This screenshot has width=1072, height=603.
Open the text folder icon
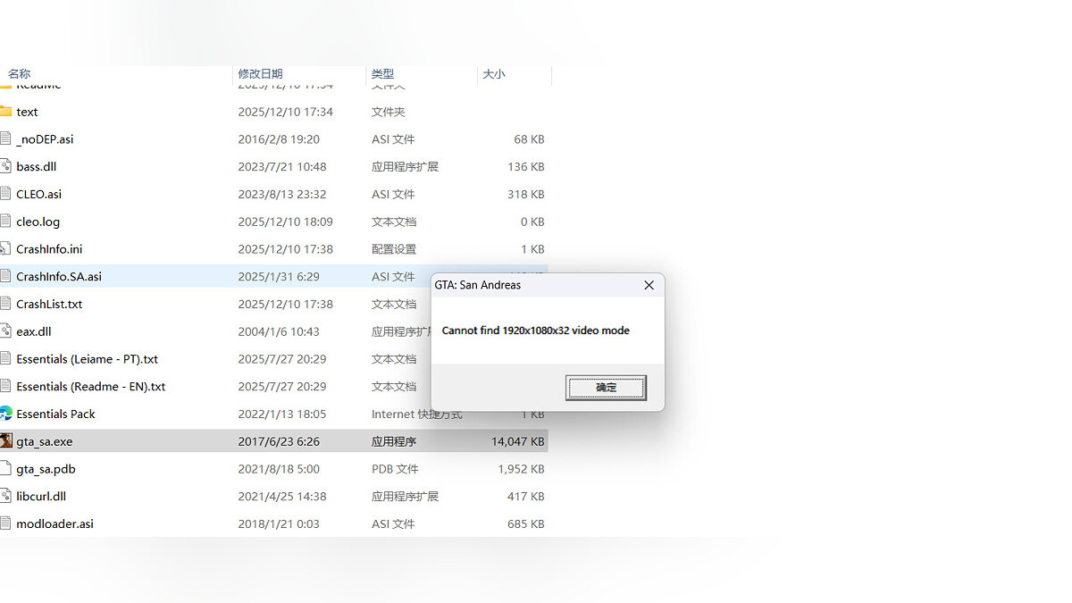tap(5, 112)
